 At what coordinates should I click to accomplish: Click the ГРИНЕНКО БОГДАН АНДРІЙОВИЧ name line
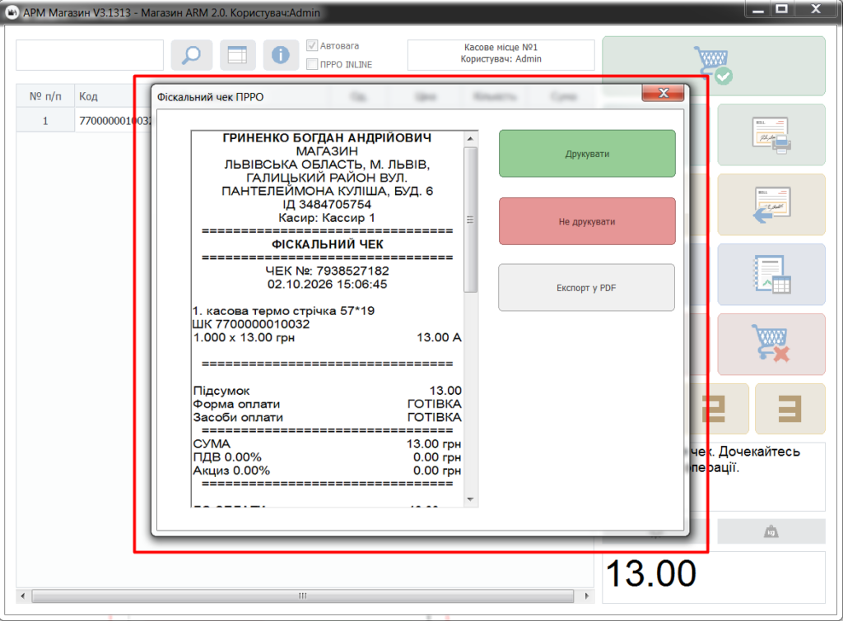327,138
